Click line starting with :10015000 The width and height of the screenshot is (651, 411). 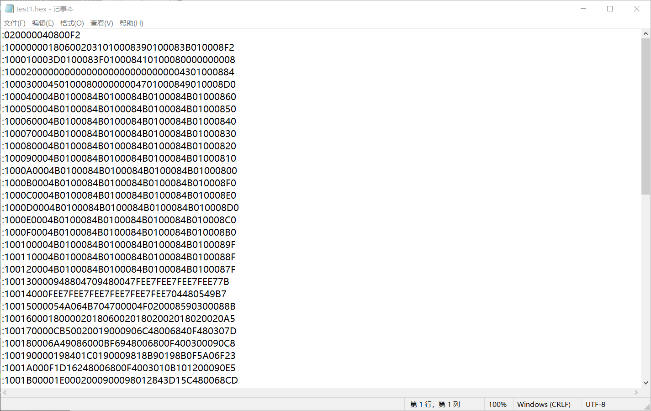click(119, 306)
